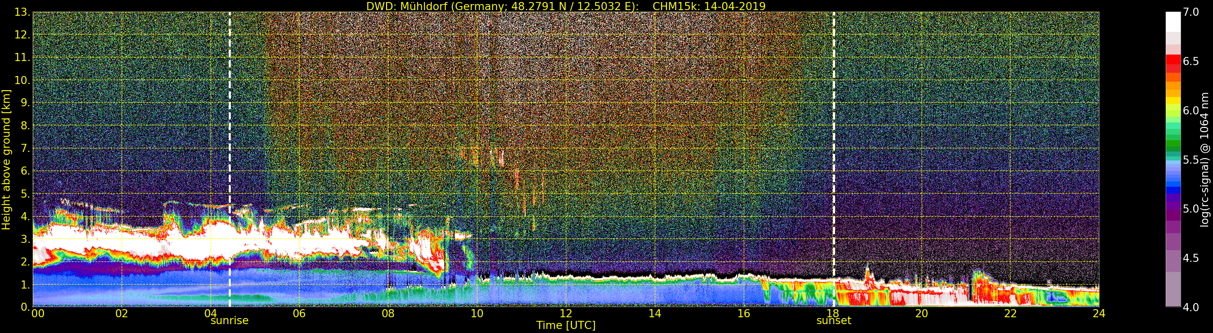Click the height tick label '1.'
Screen dimensions: 1213x333
point(25,285)
